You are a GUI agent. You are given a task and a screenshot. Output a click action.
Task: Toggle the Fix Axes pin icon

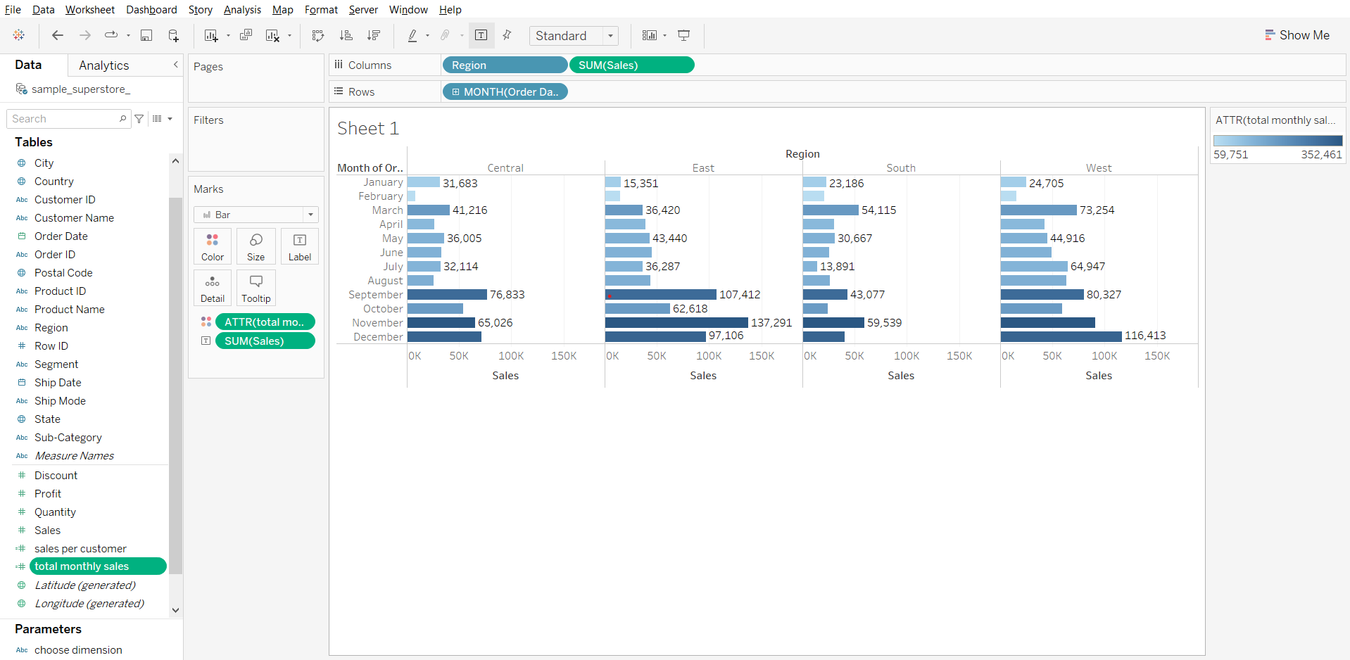pos(507,35)
